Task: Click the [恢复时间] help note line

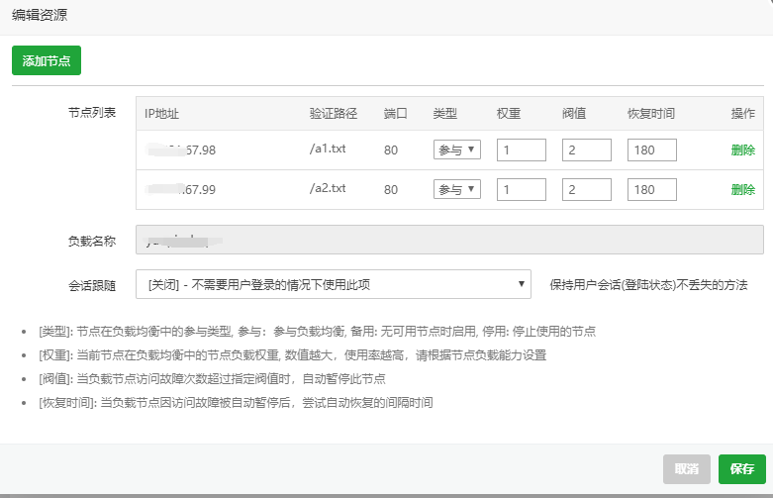Action: coord(236,402)
